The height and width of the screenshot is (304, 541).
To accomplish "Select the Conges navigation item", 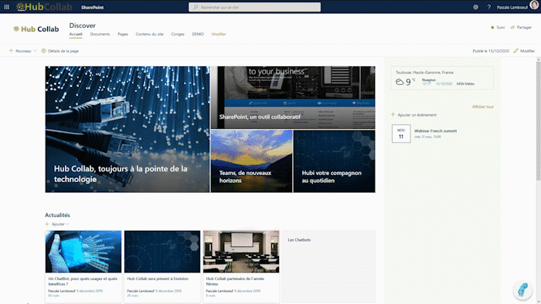I will point(178,34).
